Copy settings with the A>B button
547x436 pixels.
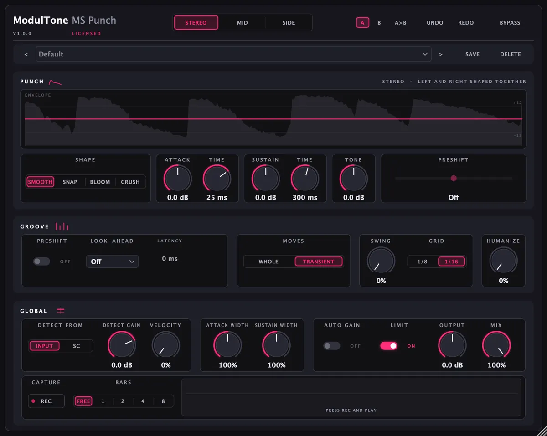pos(401,23)
